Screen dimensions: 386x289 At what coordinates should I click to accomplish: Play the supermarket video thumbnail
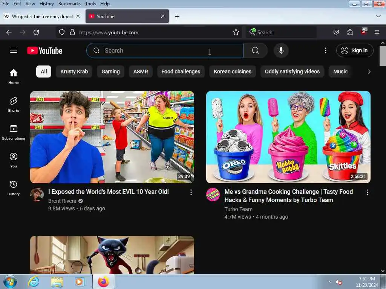tap(112, 137)
